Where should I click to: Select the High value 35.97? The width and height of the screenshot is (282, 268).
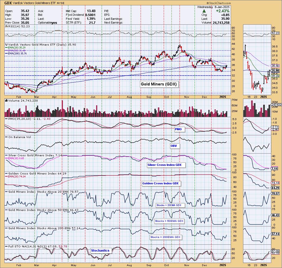click(25, 15)
